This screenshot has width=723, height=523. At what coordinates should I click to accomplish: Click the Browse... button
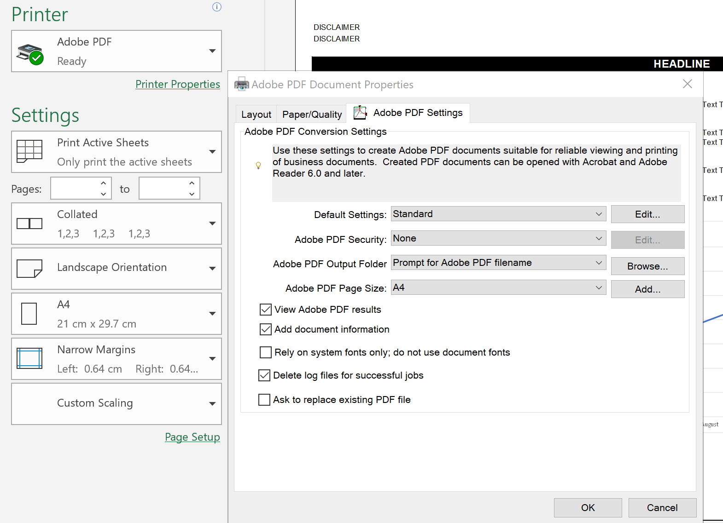tap(647, 266)
